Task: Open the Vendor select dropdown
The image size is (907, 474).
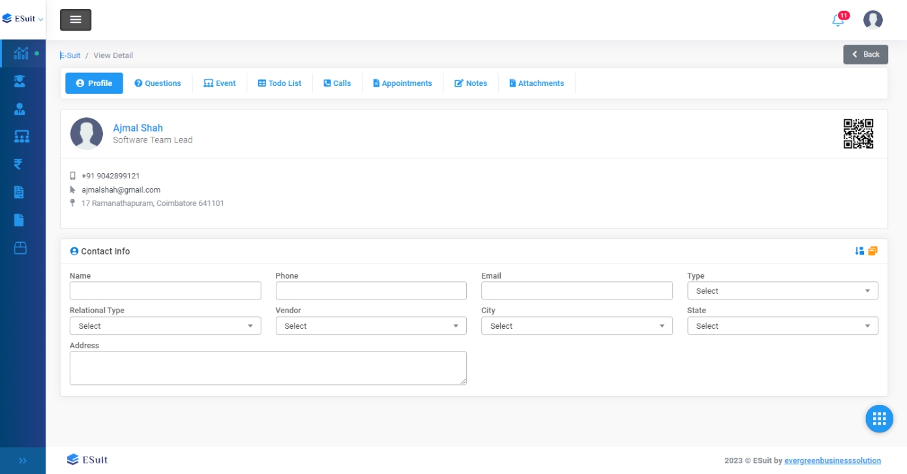Action: click(x=371, y=326)
